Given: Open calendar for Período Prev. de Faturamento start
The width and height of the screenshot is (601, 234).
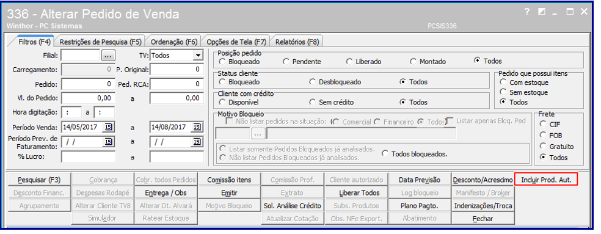Looking at the screenshot, I should point(108,142).
